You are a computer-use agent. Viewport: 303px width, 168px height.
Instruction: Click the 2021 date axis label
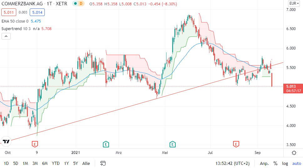point(75,153)
